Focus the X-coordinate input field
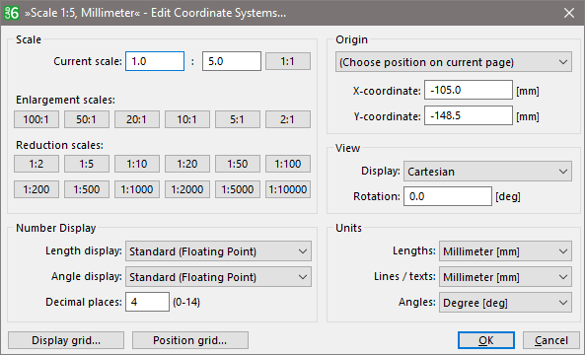 [469, 90]
